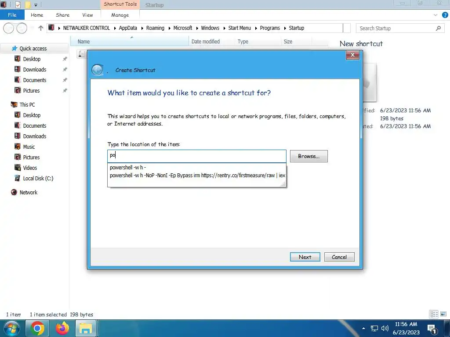The width and height of the screenshot is (450, 337).
Task: Click the Windows breadcrumb segment
Action: [210, 28]
